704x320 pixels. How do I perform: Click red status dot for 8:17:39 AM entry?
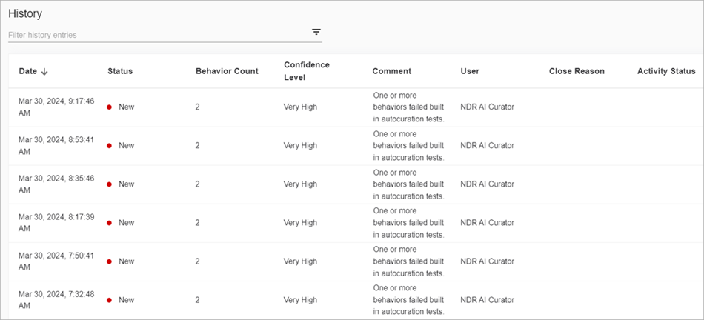click(x=109, y=223)
